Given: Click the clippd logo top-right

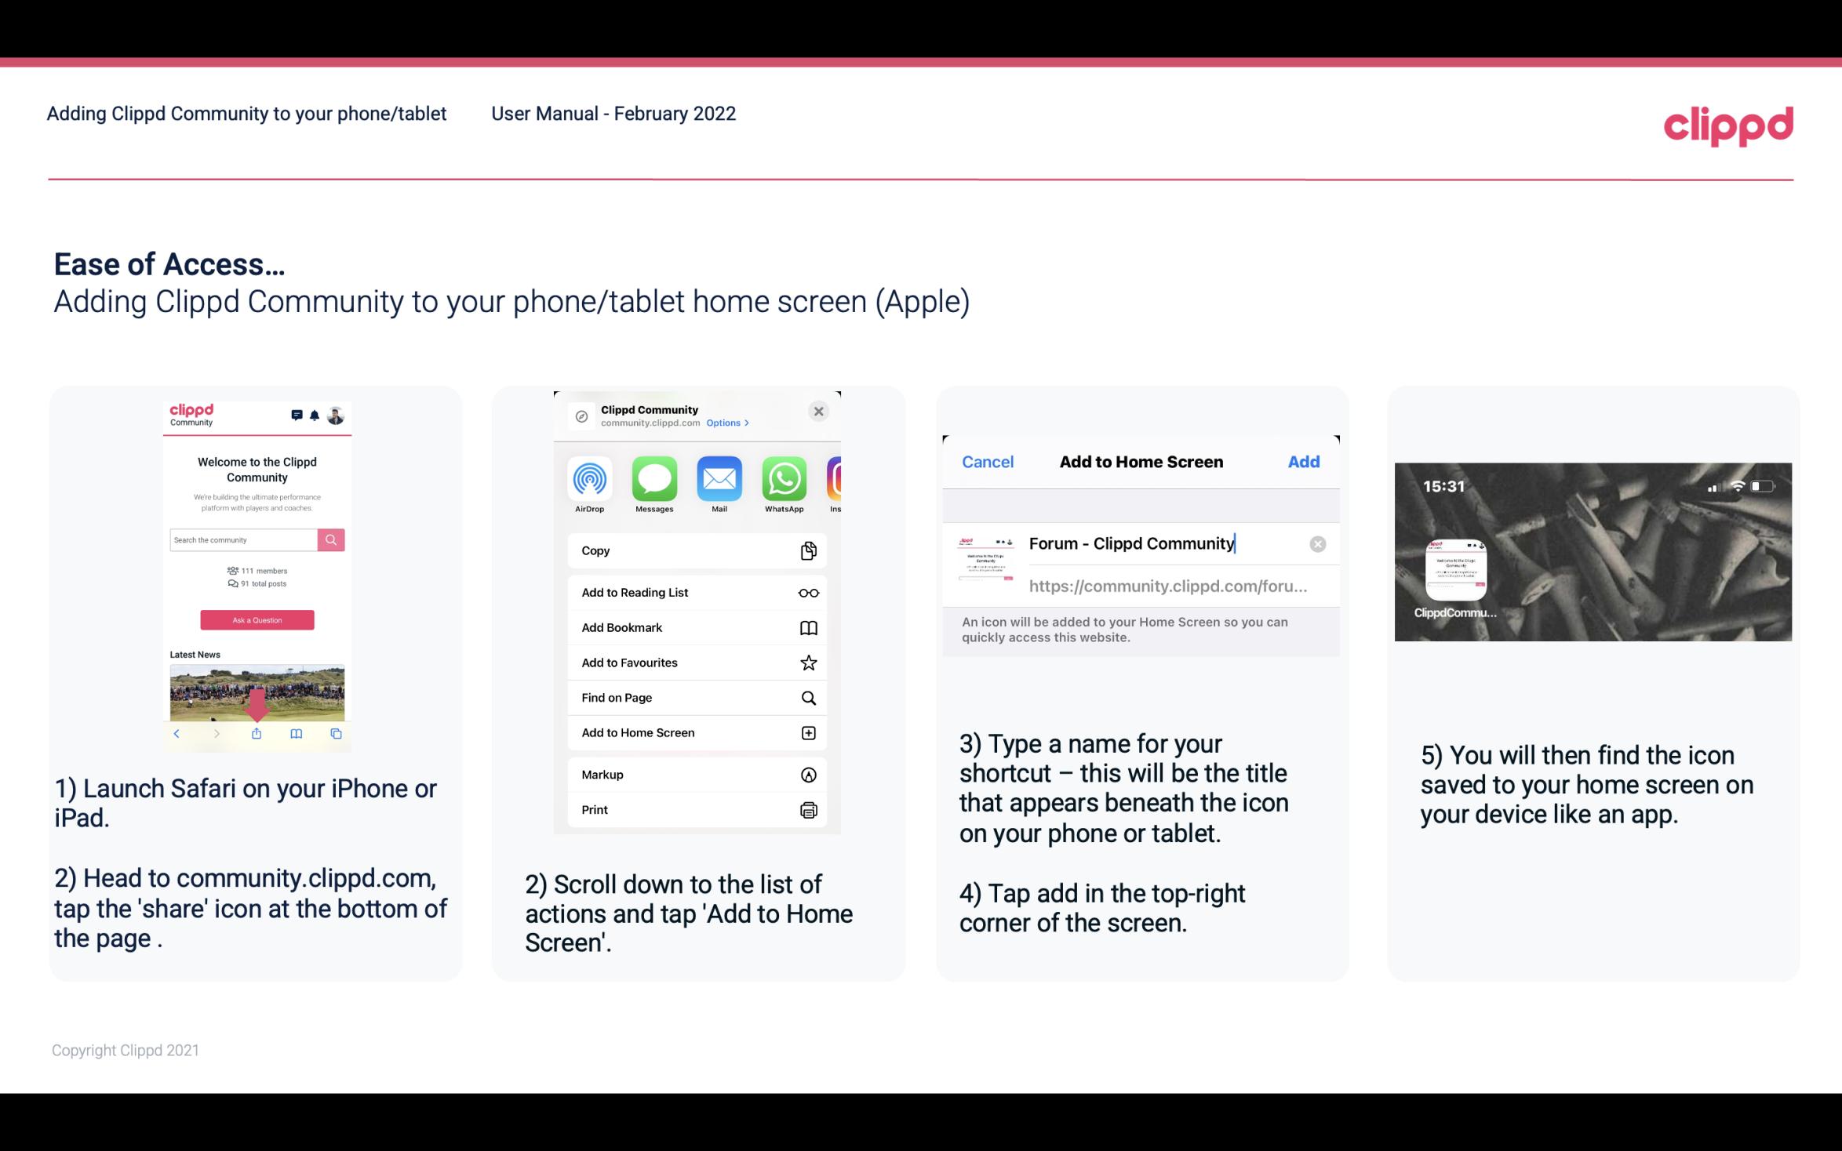Looking at the screenshot, I should pyautogui.click(x=1729, y=123).
